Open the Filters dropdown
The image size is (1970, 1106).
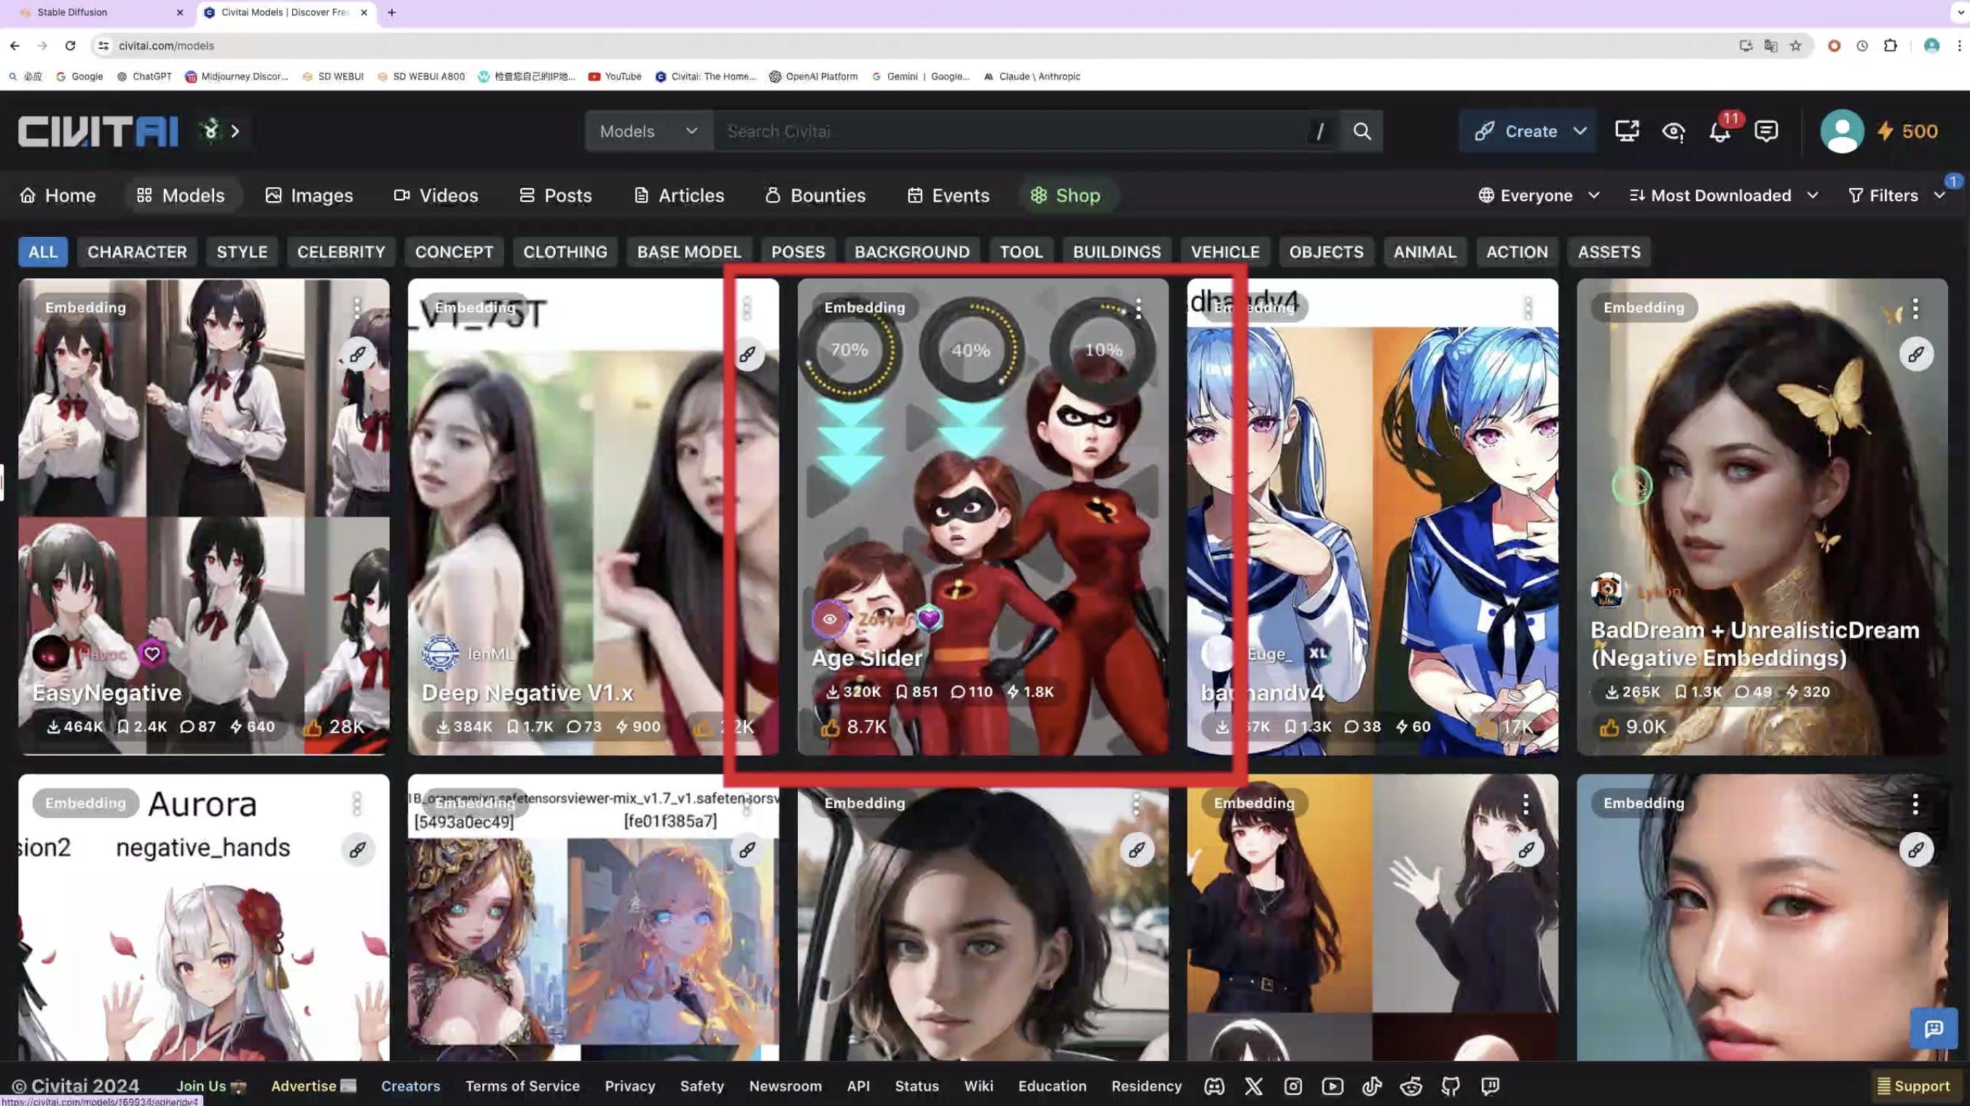tap(1895, 196)
